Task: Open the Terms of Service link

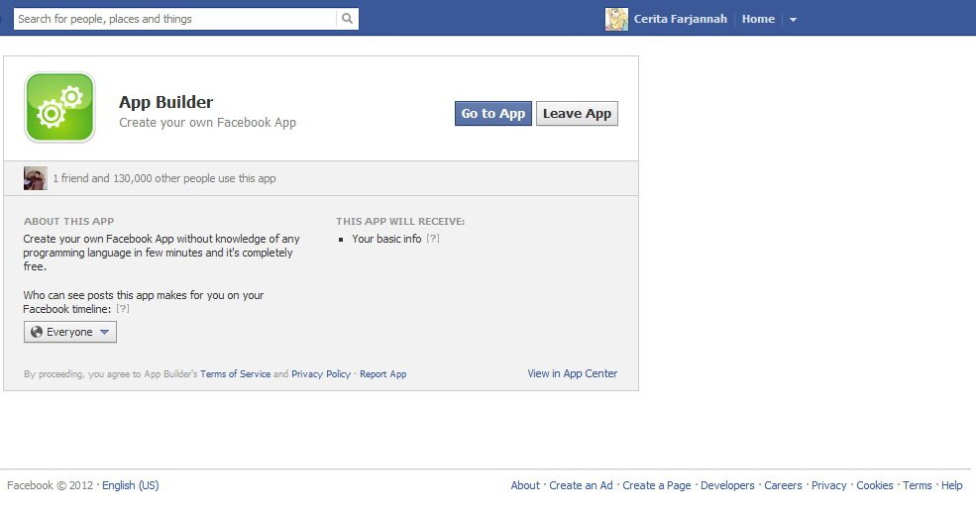Action: click(x=235, y=374)
